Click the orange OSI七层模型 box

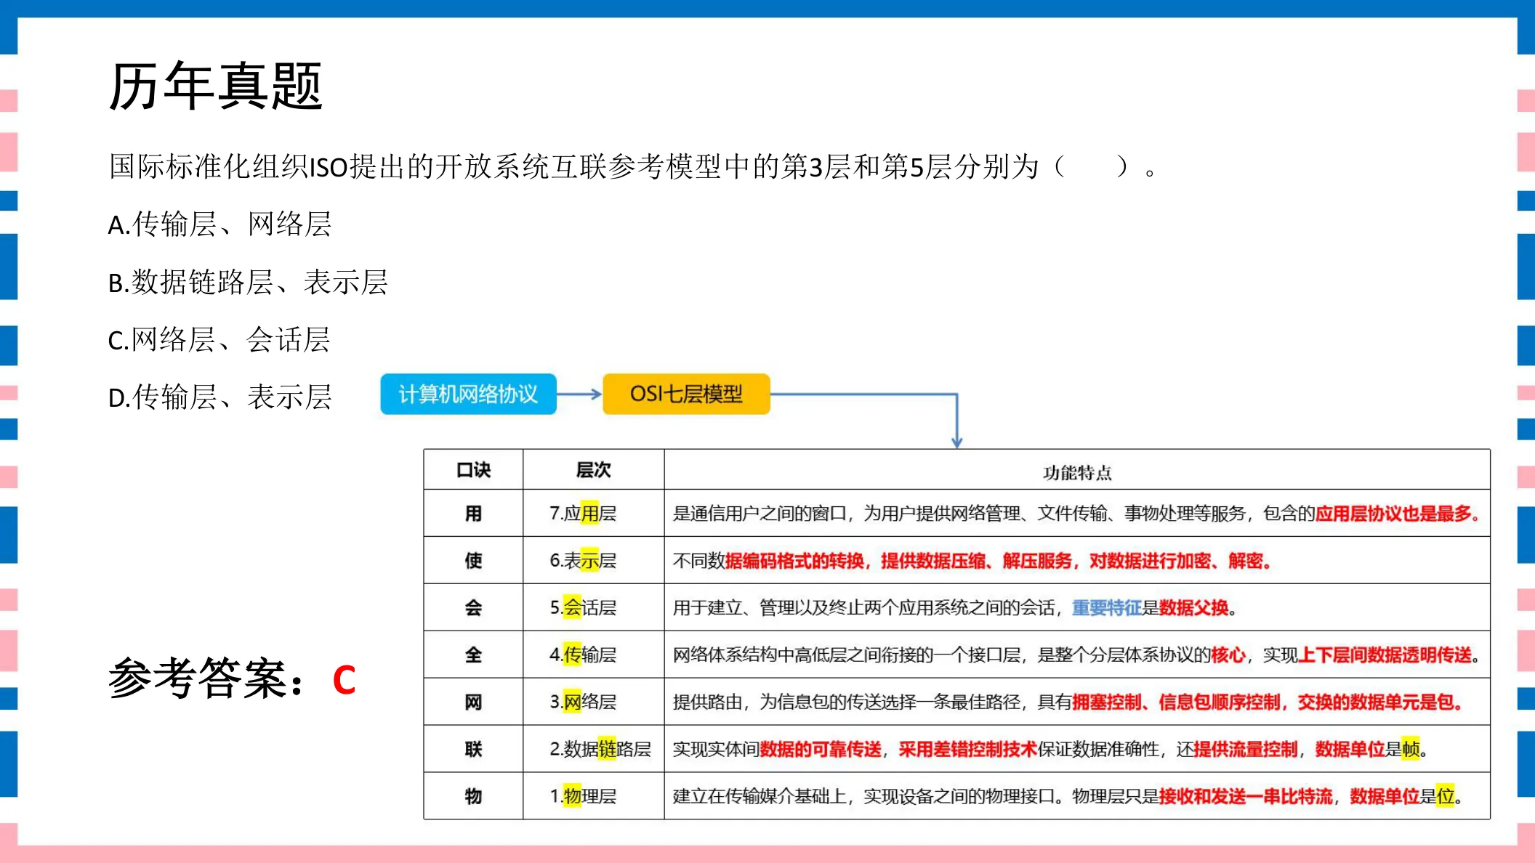686,394
